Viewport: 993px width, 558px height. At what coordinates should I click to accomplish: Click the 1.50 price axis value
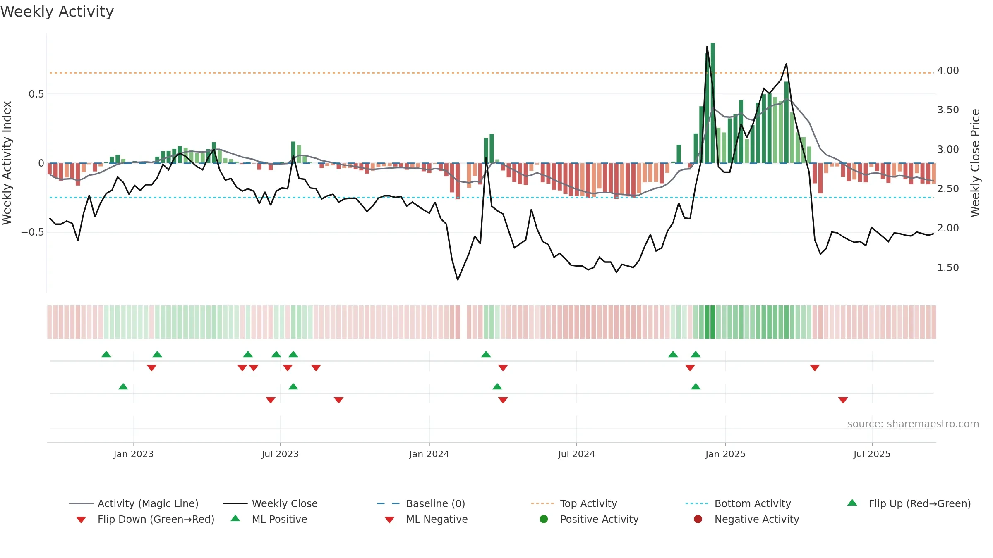tap(948, 268)
